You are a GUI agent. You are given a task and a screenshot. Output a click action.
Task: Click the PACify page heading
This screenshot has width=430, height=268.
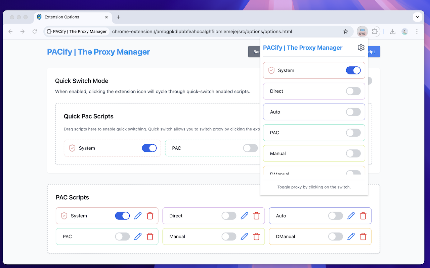(x=98, y=52)
